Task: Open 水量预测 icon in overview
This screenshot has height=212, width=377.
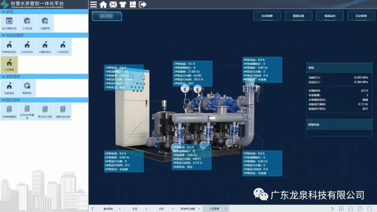Action: click(45, 23)
